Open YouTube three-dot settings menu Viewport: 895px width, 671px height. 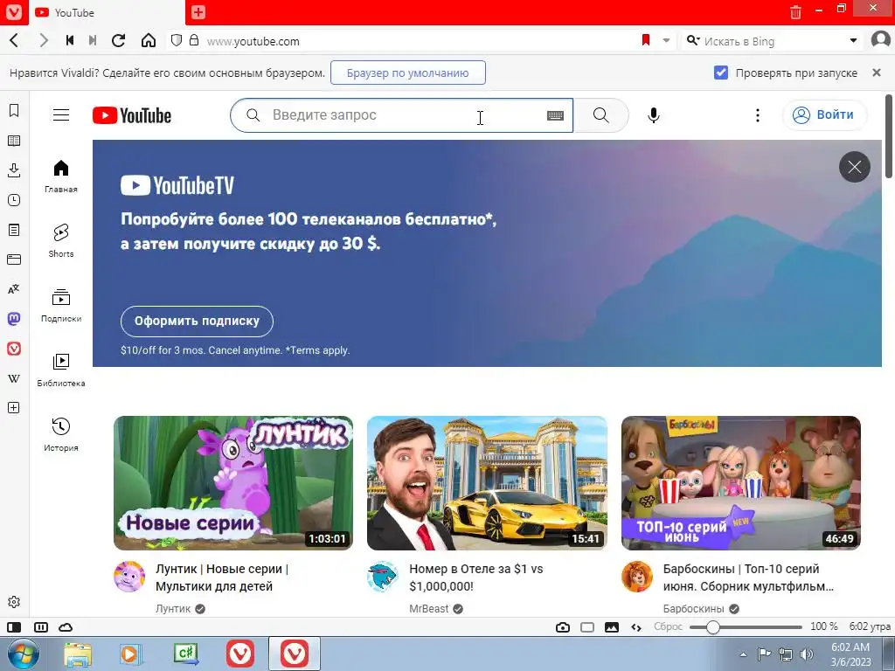758,115
